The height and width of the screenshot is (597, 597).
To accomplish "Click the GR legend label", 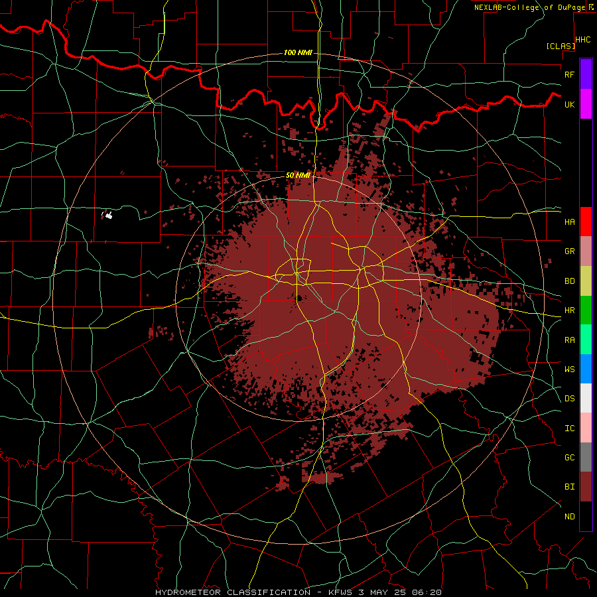I will pos(569,251).
